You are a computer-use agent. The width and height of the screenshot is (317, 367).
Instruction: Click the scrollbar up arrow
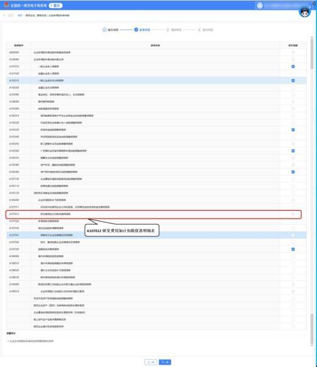pos(312,37)
